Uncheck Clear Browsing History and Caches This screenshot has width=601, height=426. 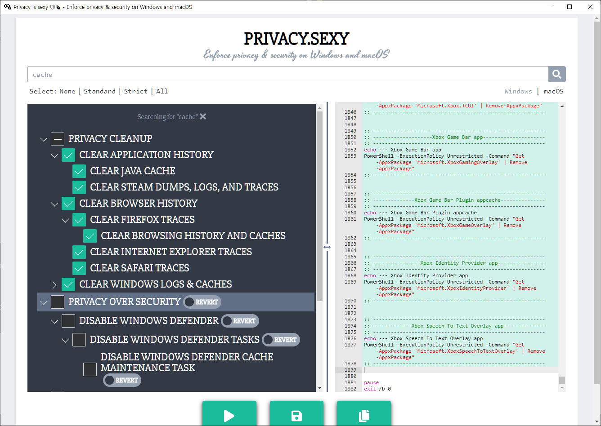90,236
